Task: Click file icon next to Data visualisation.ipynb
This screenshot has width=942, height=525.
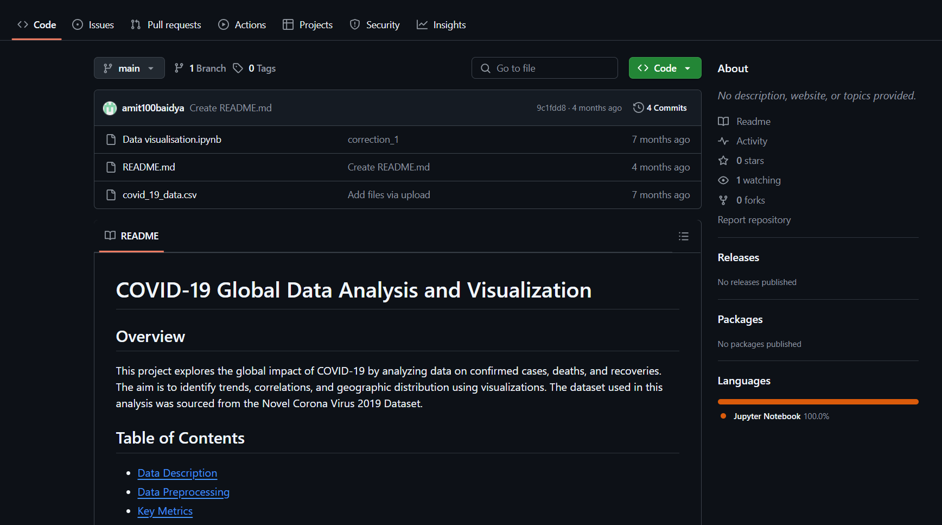Action: (x=111, y=140)
